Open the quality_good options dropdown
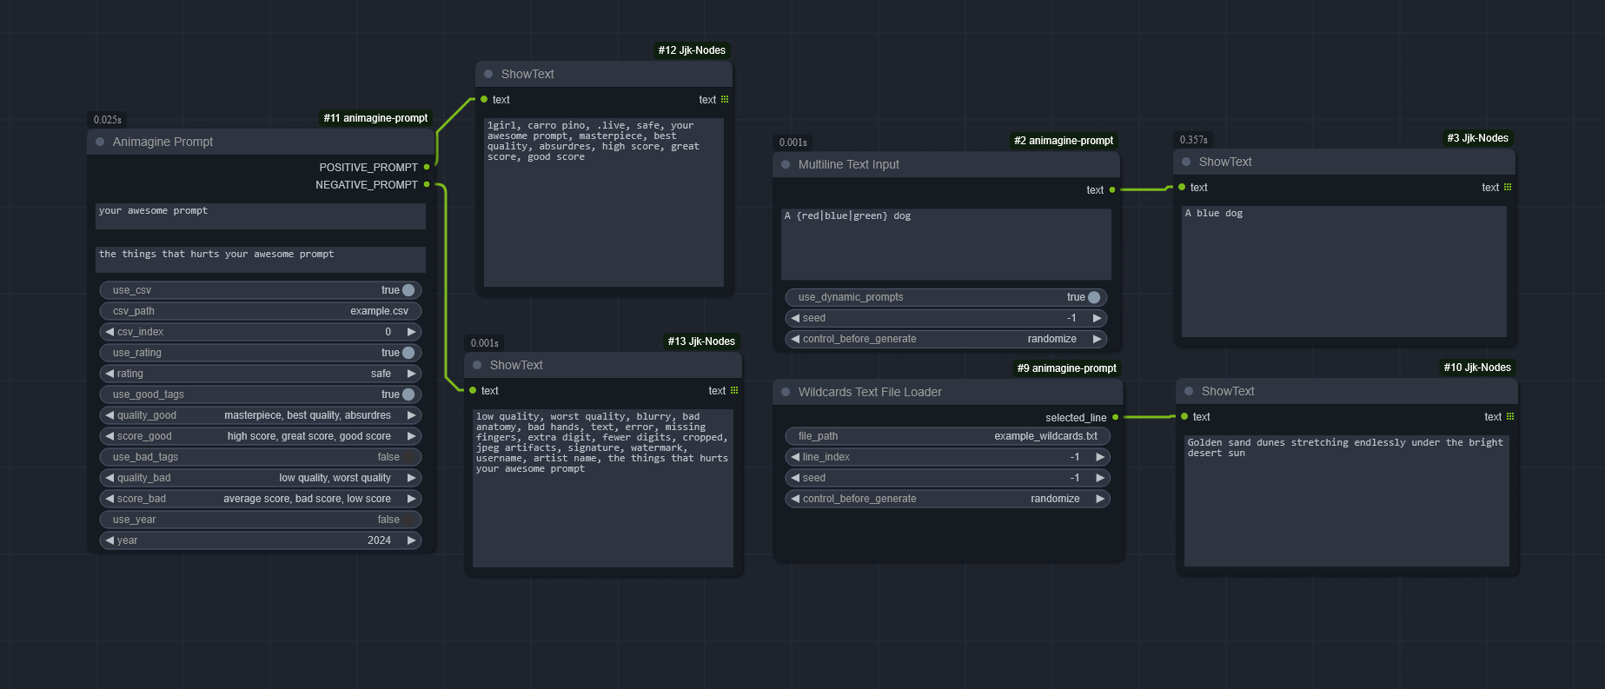 pyautogui.click(x=261, y=415)
